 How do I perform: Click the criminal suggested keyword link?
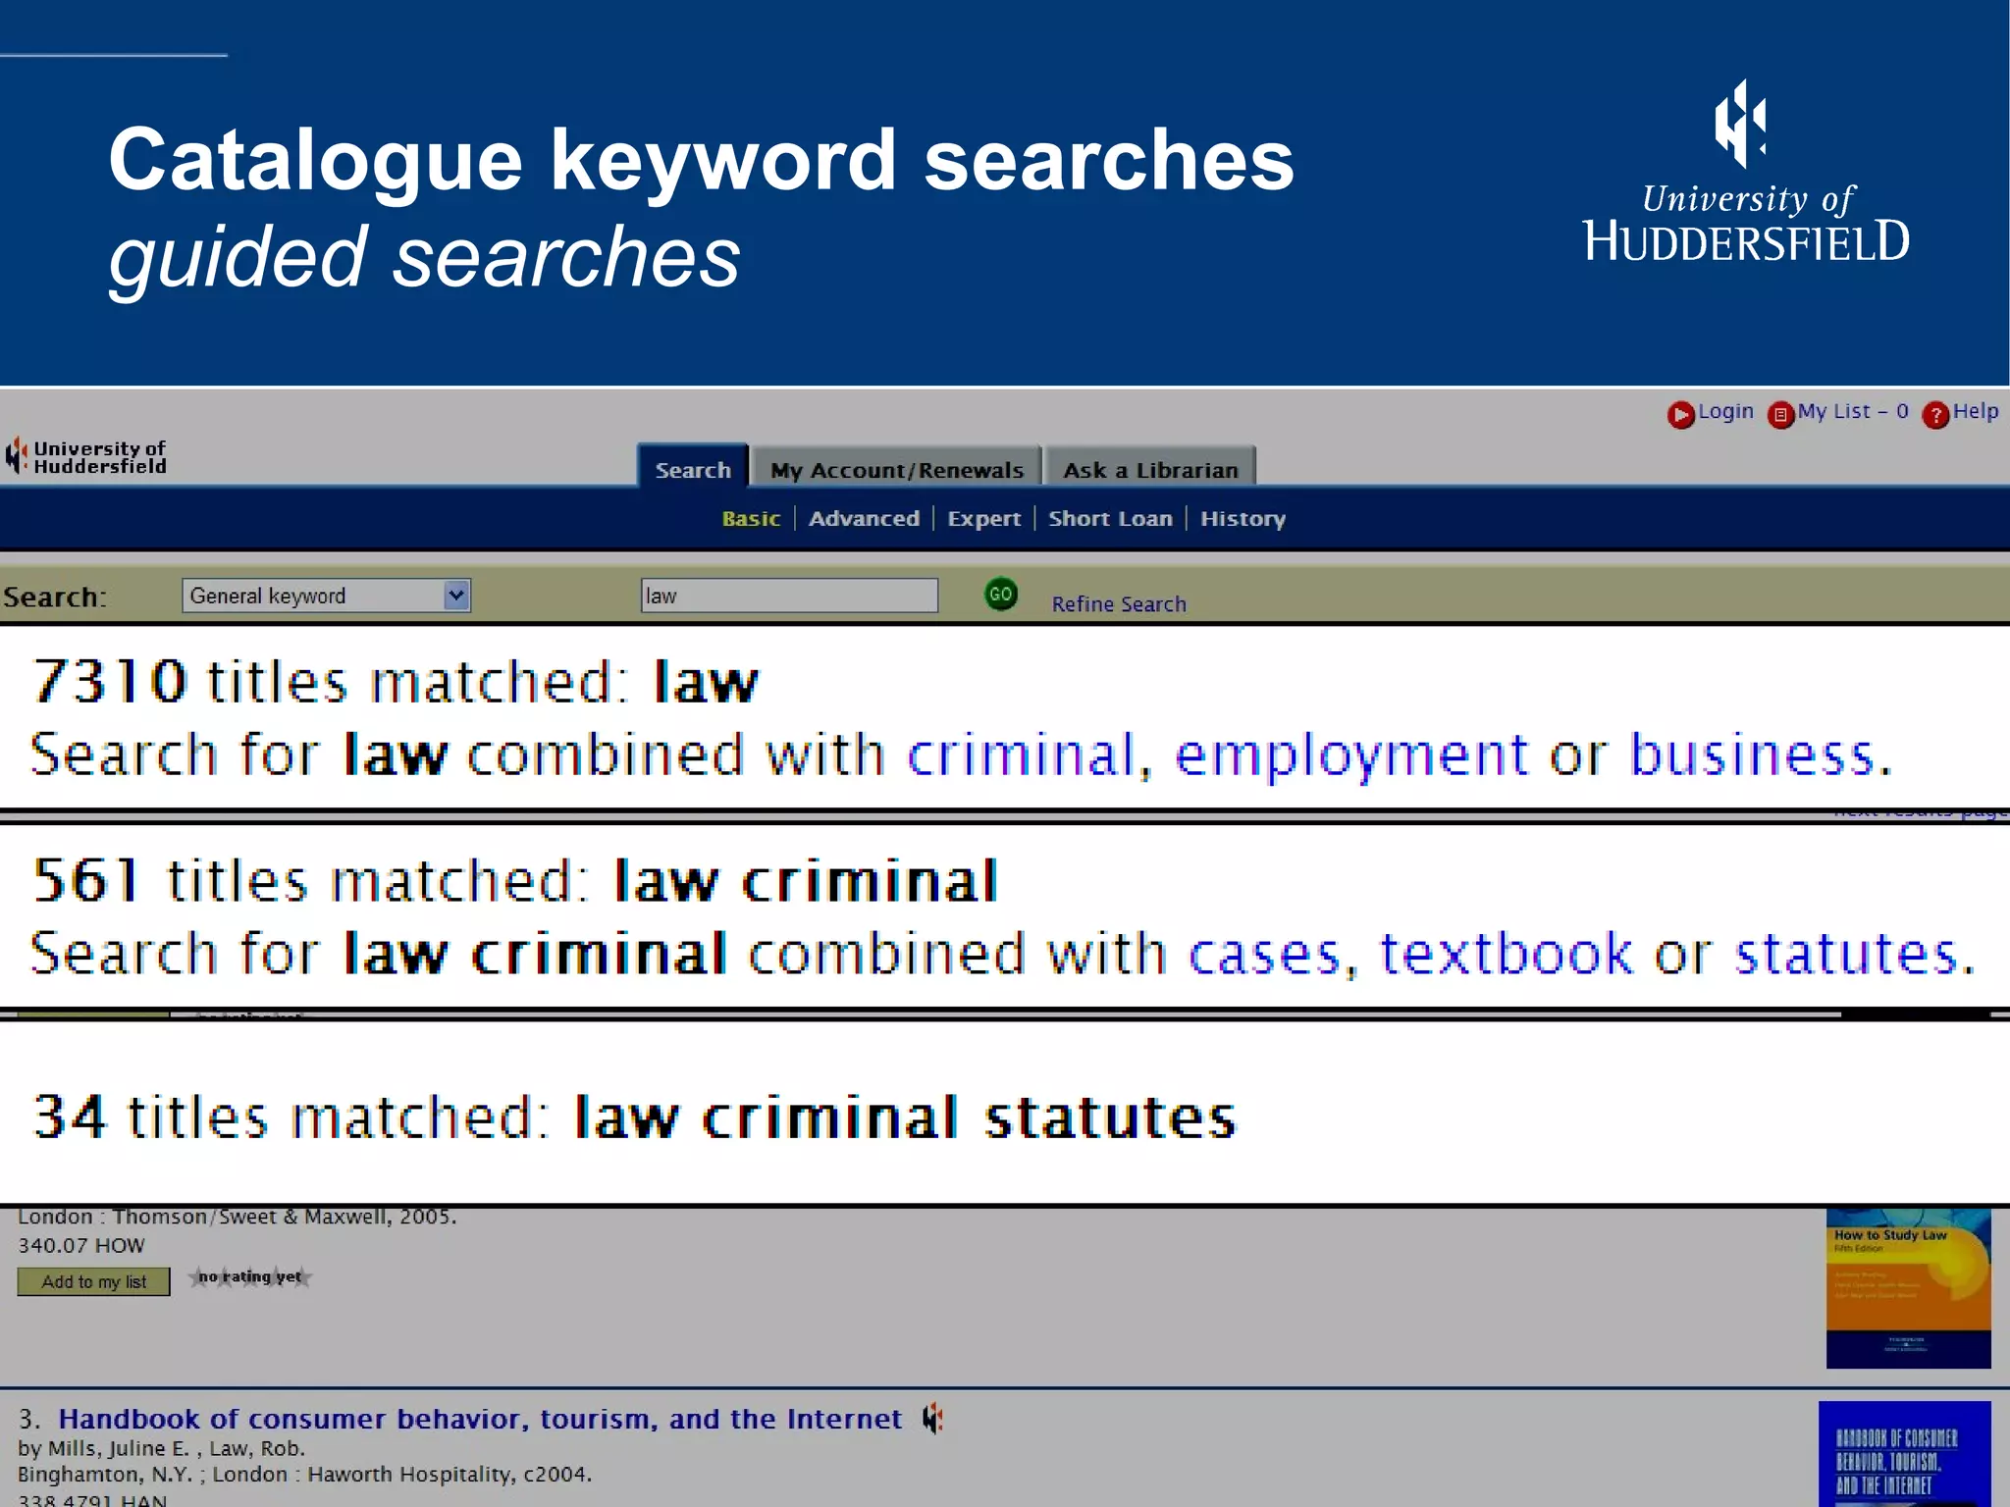1021,755
